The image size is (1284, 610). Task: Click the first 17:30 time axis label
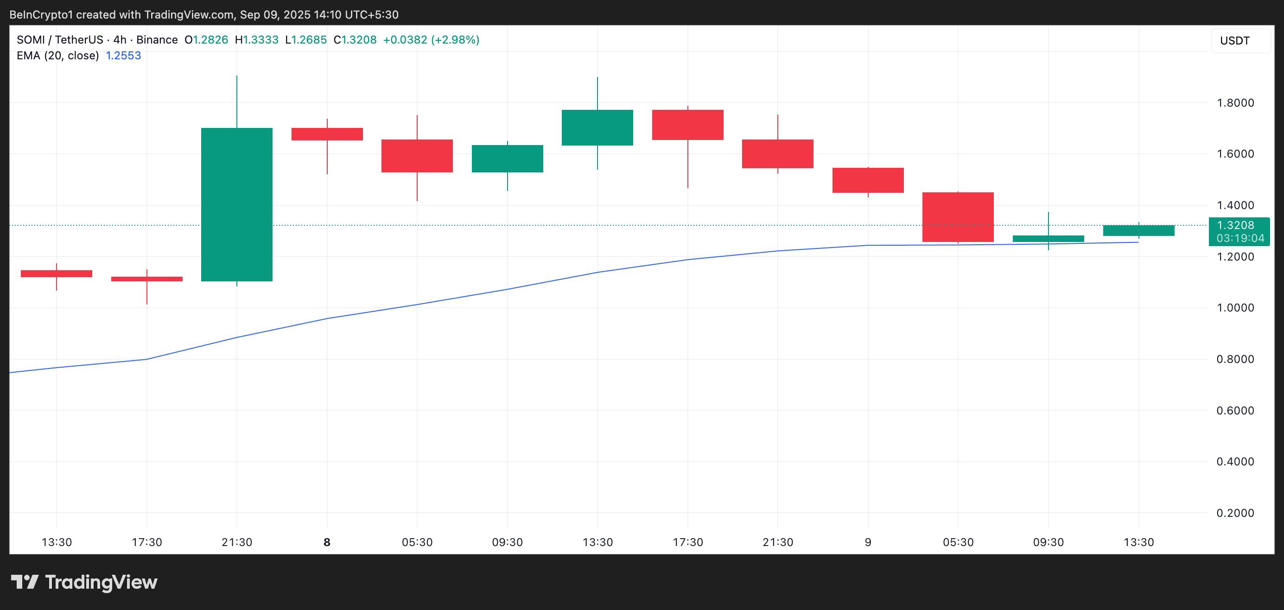tap(146, 542)
